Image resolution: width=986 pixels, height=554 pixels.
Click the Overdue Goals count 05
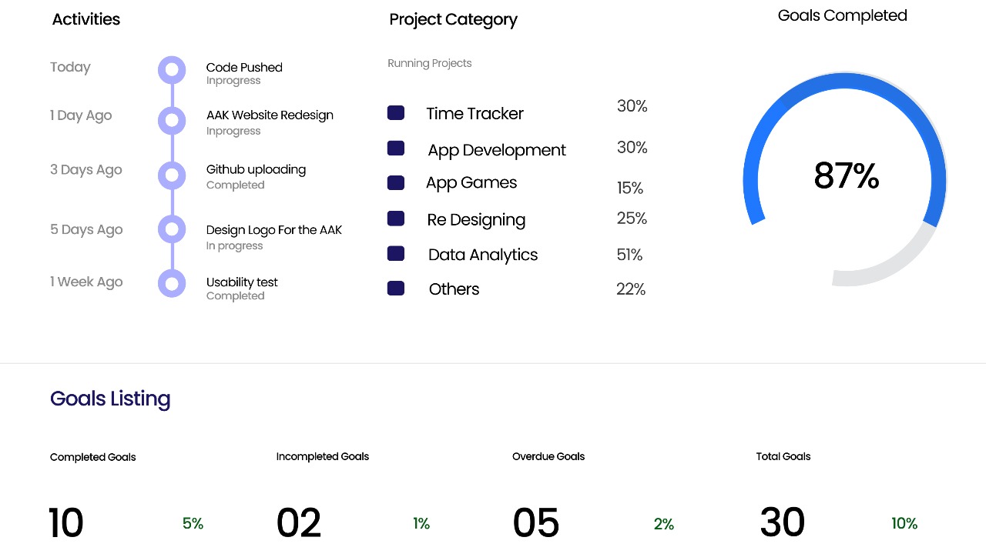click(535, 523)
